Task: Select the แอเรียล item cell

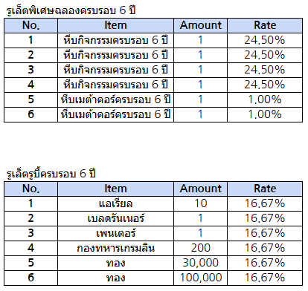Action: click(115, 203)
